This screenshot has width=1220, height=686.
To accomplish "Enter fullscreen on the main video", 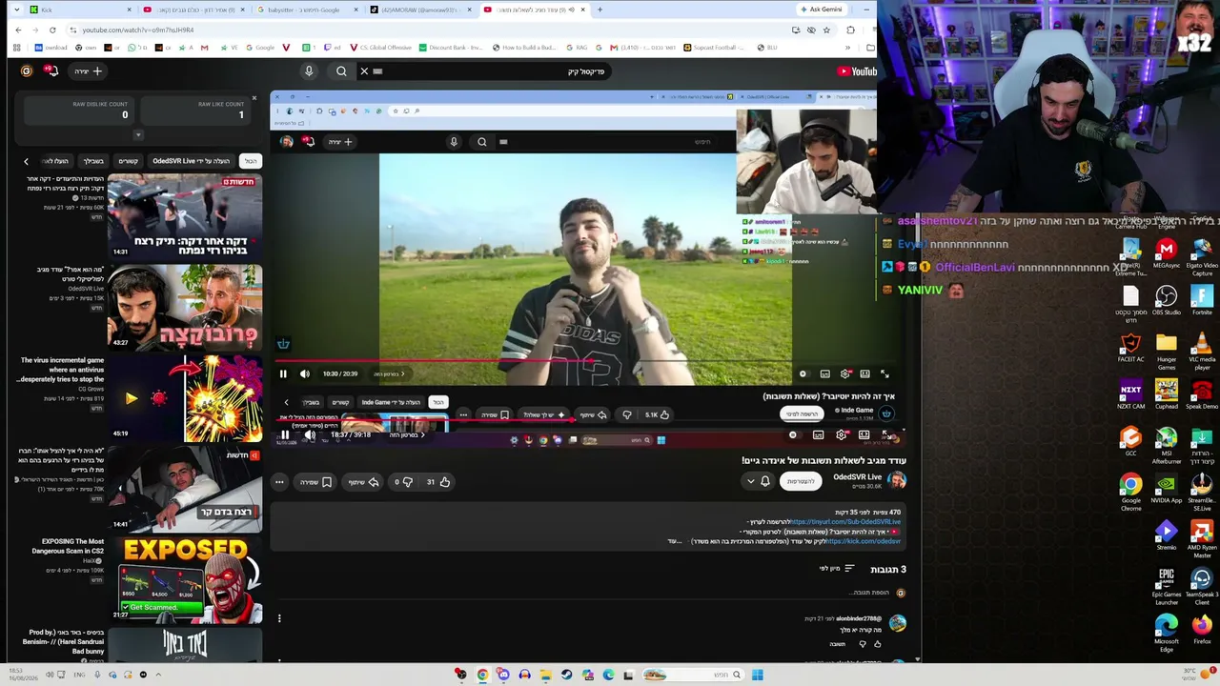I will (885, 435).
